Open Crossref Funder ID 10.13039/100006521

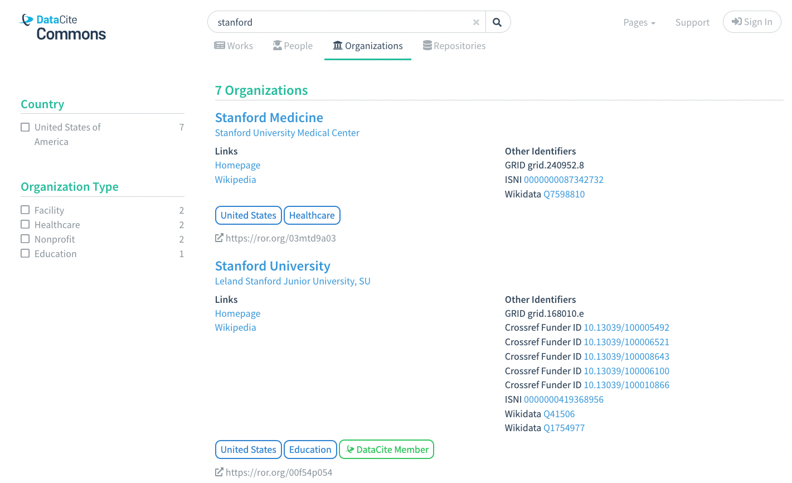pyautogui.click(x=626, y=342)
